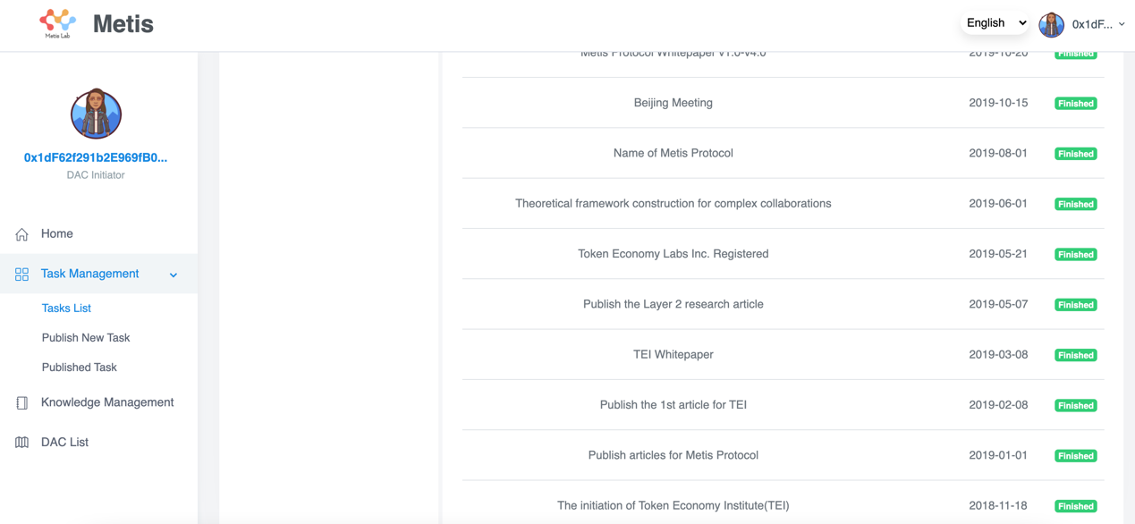Click the Metis Lab logo icon
Viewport: 1135px width, 524px height.
point(58,23)
